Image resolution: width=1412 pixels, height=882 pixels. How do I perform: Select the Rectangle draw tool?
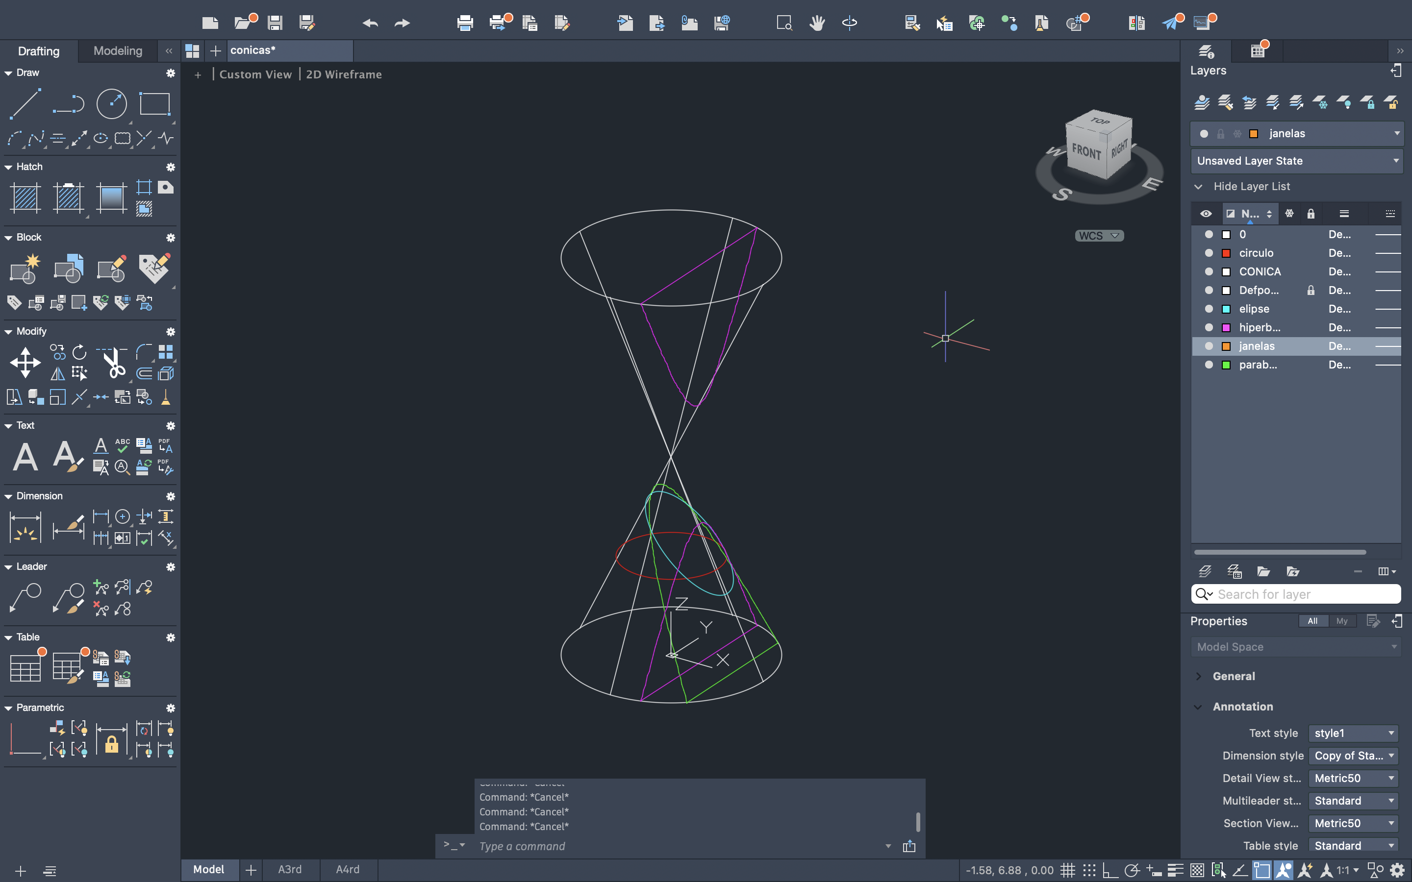154,104
